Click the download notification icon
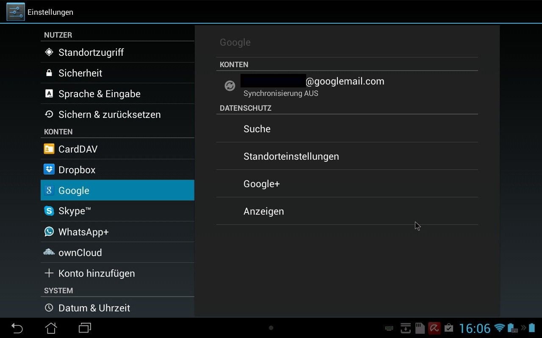The height and width of the screenshot is (338, 542). pos(406,328)
